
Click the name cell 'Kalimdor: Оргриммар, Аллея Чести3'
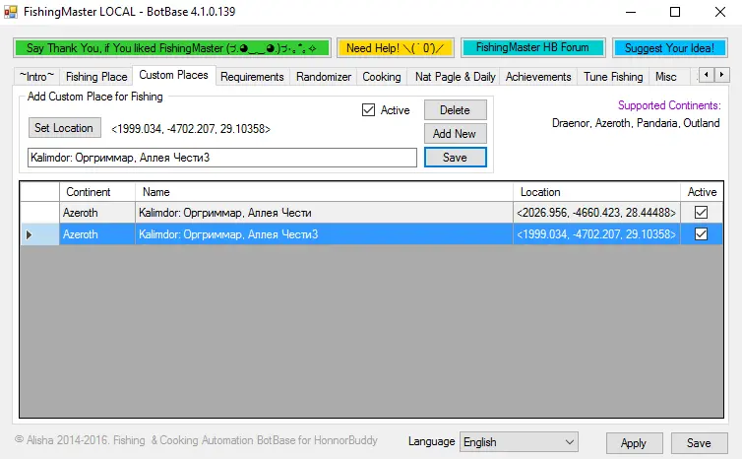(x=324, y=234)
